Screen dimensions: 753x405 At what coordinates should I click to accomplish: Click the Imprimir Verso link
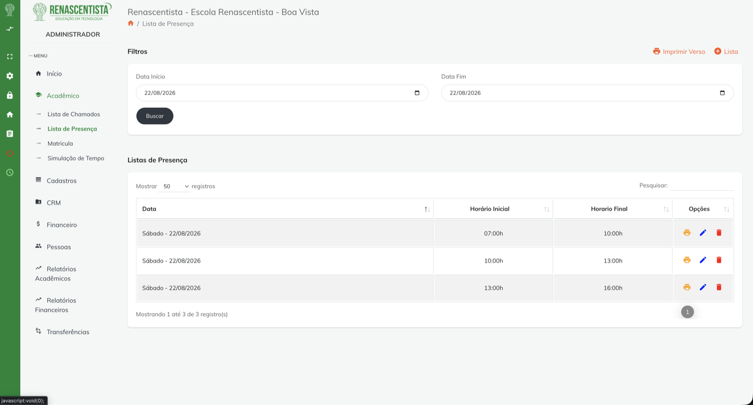(679, 52)
